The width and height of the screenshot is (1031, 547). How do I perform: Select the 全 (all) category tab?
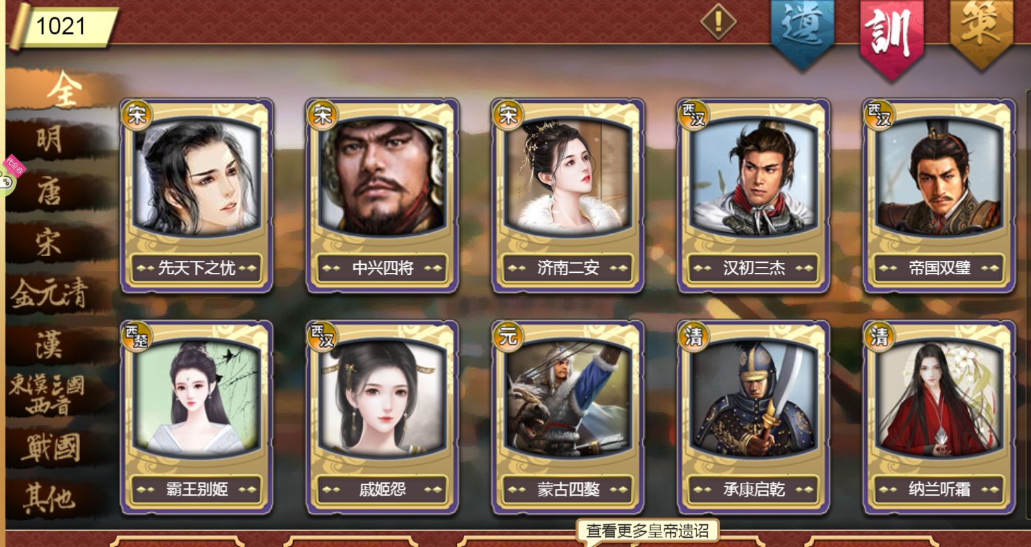click(64, 89)
